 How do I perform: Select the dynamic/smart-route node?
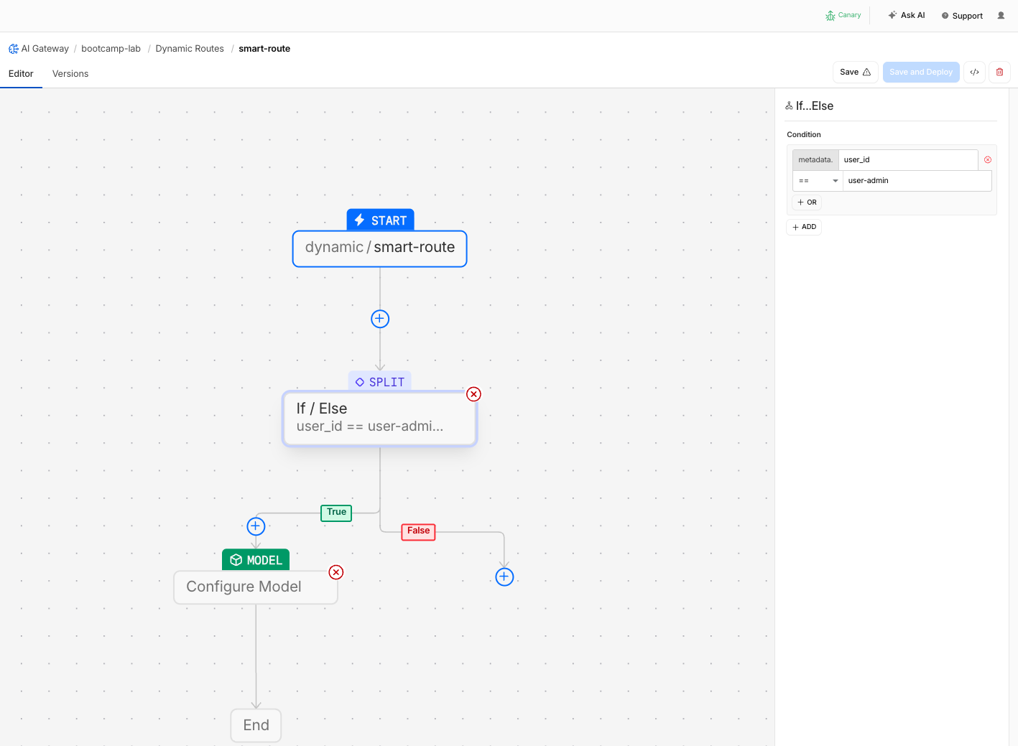pos(380,248)
